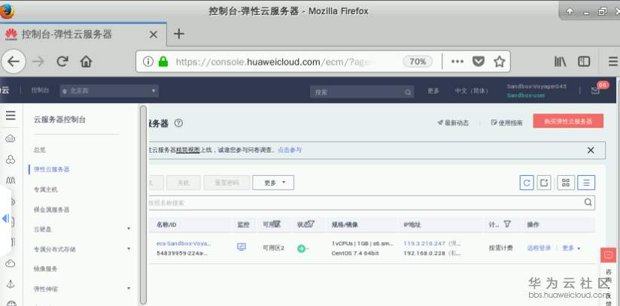620x306 pixels.
Task: Click the Pocket save icon
Action: (x=479, y=62)
